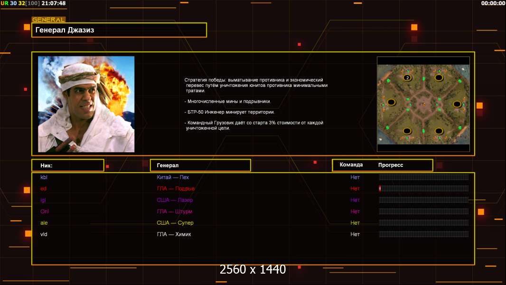Click start position 2 on the minimap
This screenshot has height=285, width=506.
pos(407,77)
